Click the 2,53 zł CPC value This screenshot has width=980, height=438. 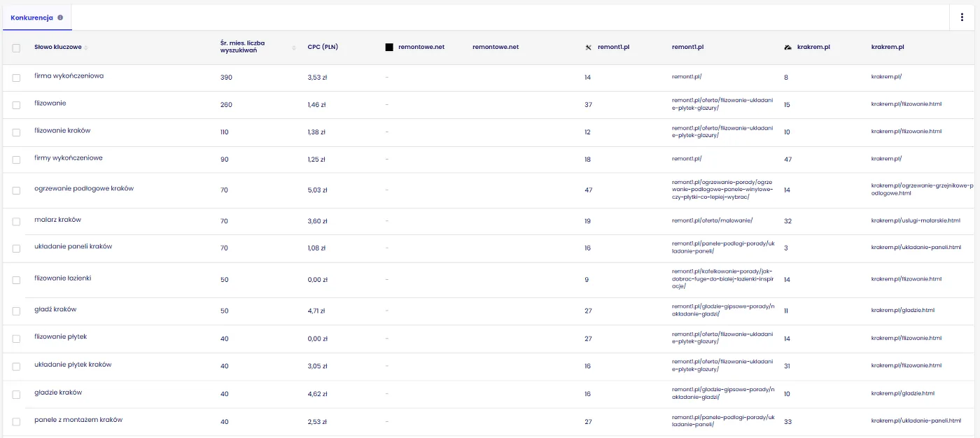[x=317, y=422]
